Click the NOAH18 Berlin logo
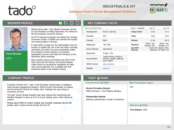The width and height of the screenshot is (174, 130). [158, 11]
